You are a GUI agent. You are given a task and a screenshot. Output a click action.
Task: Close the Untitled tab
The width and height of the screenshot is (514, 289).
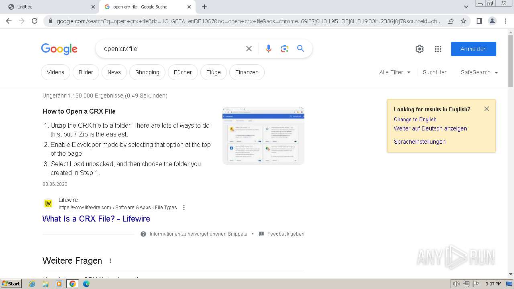[x=93, y=7]
